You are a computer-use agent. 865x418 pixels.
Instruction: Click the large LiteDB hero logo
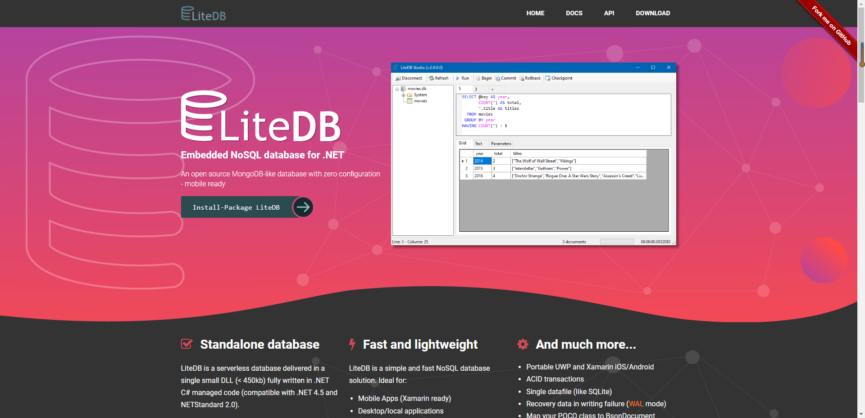click(x=261, y=117)
